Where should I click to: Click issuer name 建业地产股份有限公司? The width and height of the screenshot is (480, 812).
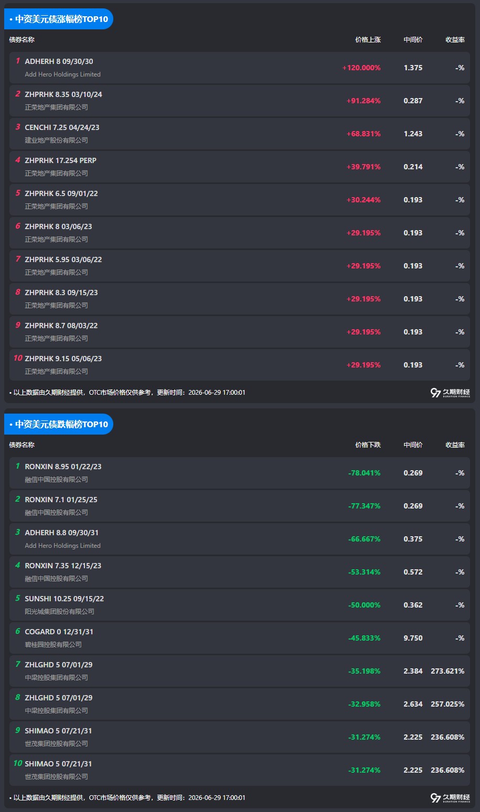56,140
